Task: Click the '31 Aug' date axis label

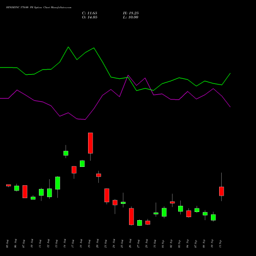Action: point(155,244)
